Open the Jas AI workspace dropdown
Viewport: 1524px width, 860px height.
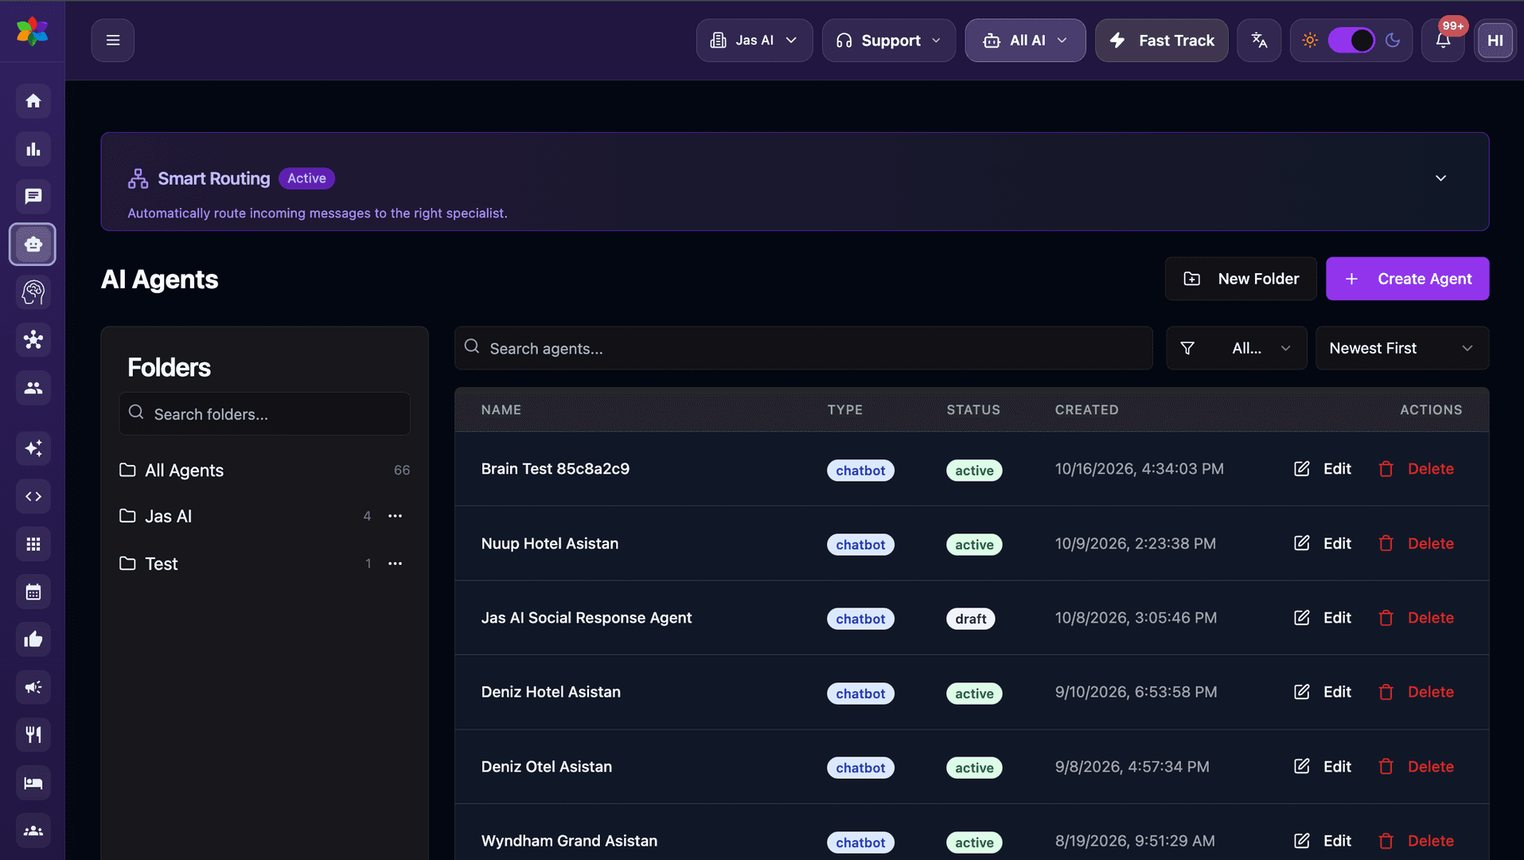pos(754,41)
